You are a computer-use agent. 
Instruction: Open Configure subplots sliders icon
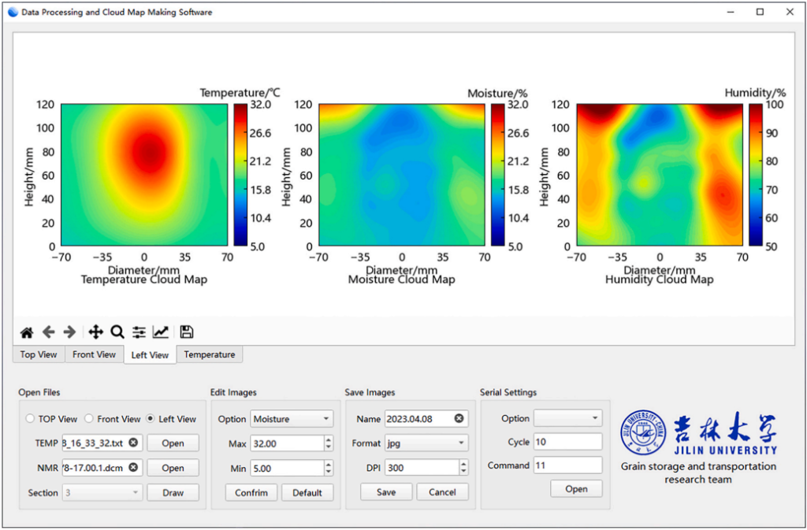(x=139, y=332)
